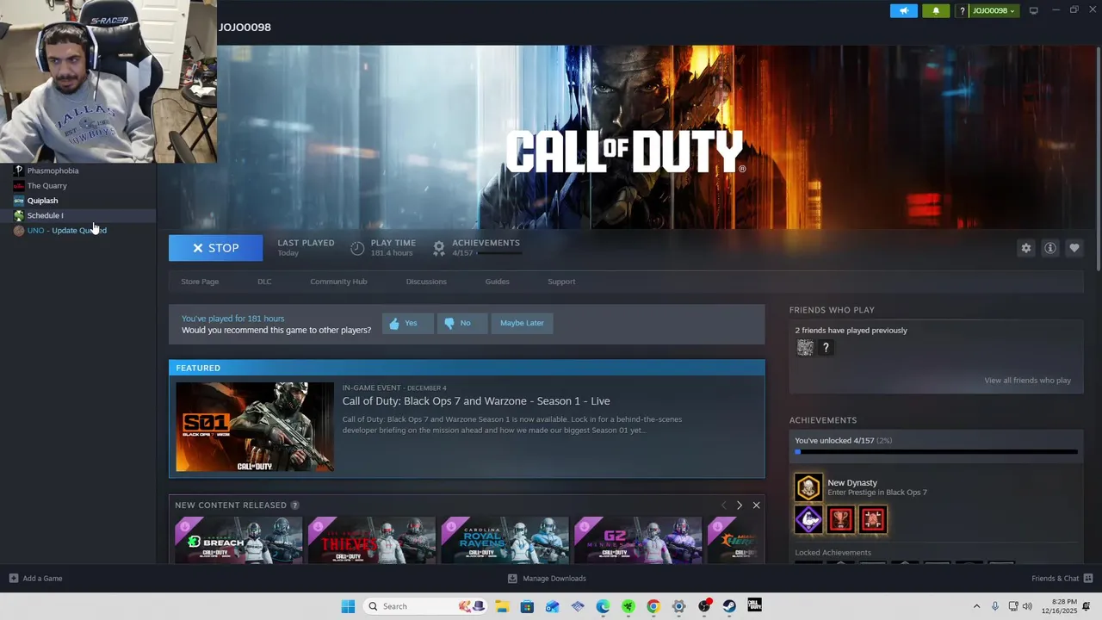Image resolution: width=1102 pixels, height=620 pixels.
Task: Open the DLC tab
Action: point(264,282)
